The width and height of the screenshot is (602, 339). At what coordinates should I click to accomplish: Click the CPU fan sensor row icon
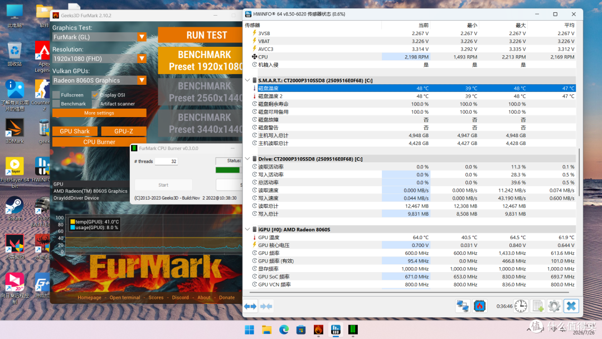coord(254,57)
